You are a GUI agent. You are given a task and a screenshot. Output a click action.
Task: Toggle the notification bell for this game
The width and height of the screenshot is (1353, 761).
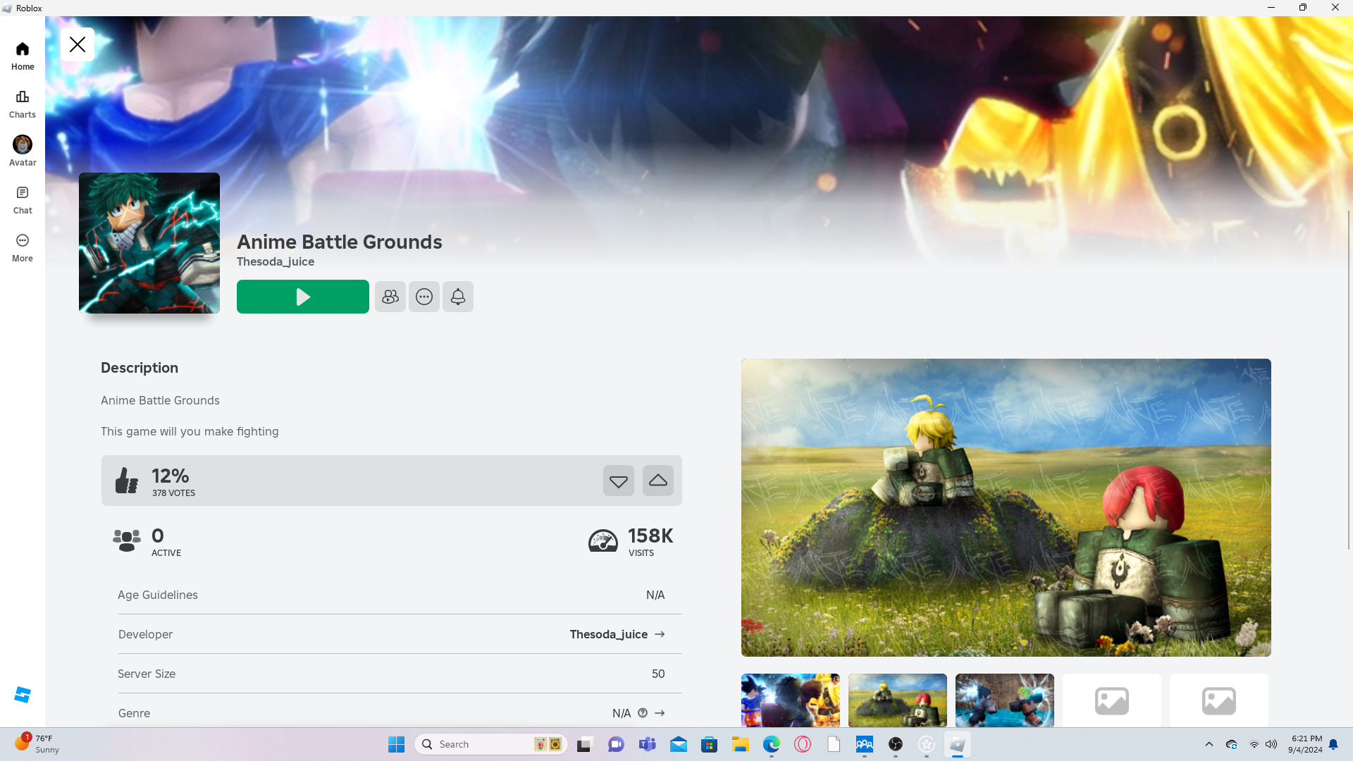pyautogui.click(x=457, y=297)
